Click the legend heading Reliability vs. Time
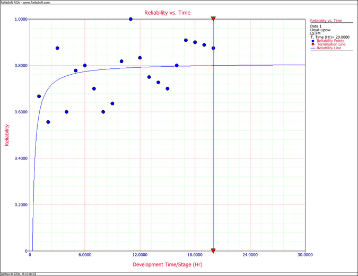Image resolution: width=358 pixels, height=276 pixels. click(326, 21)
